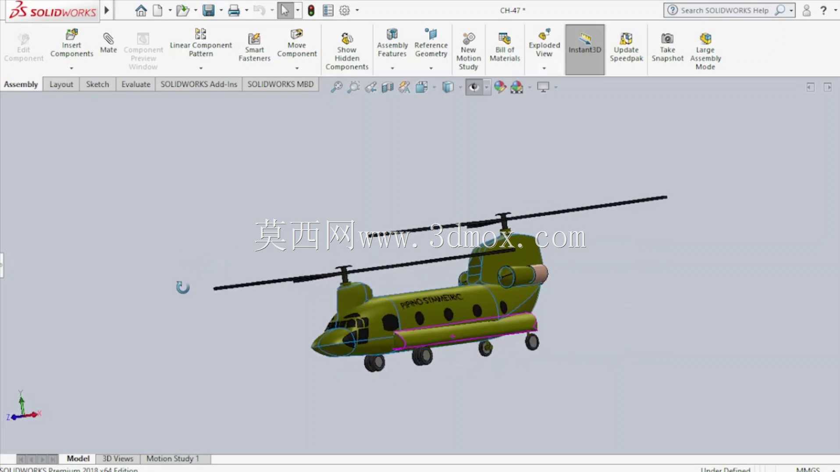
Task: Click Update Speedpak
Action: tap(626, 47)
